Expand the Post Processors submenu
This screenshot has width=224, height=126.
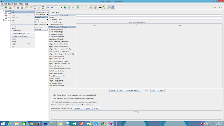(x=41, y=24)
